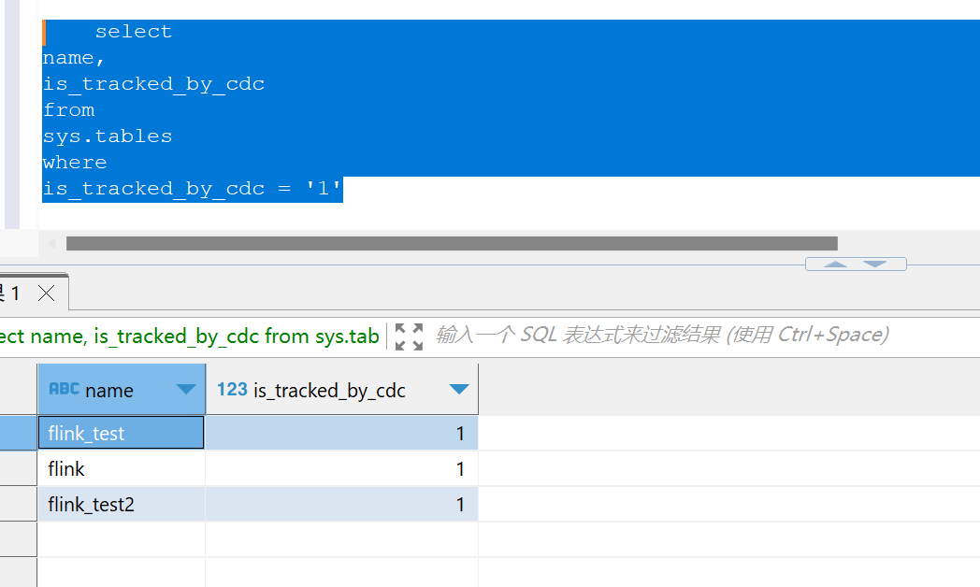Select cell flink_test2

click(x=122, y=504)
